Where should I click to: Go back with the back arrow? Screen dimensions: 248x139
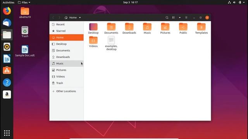coord(53,17)
